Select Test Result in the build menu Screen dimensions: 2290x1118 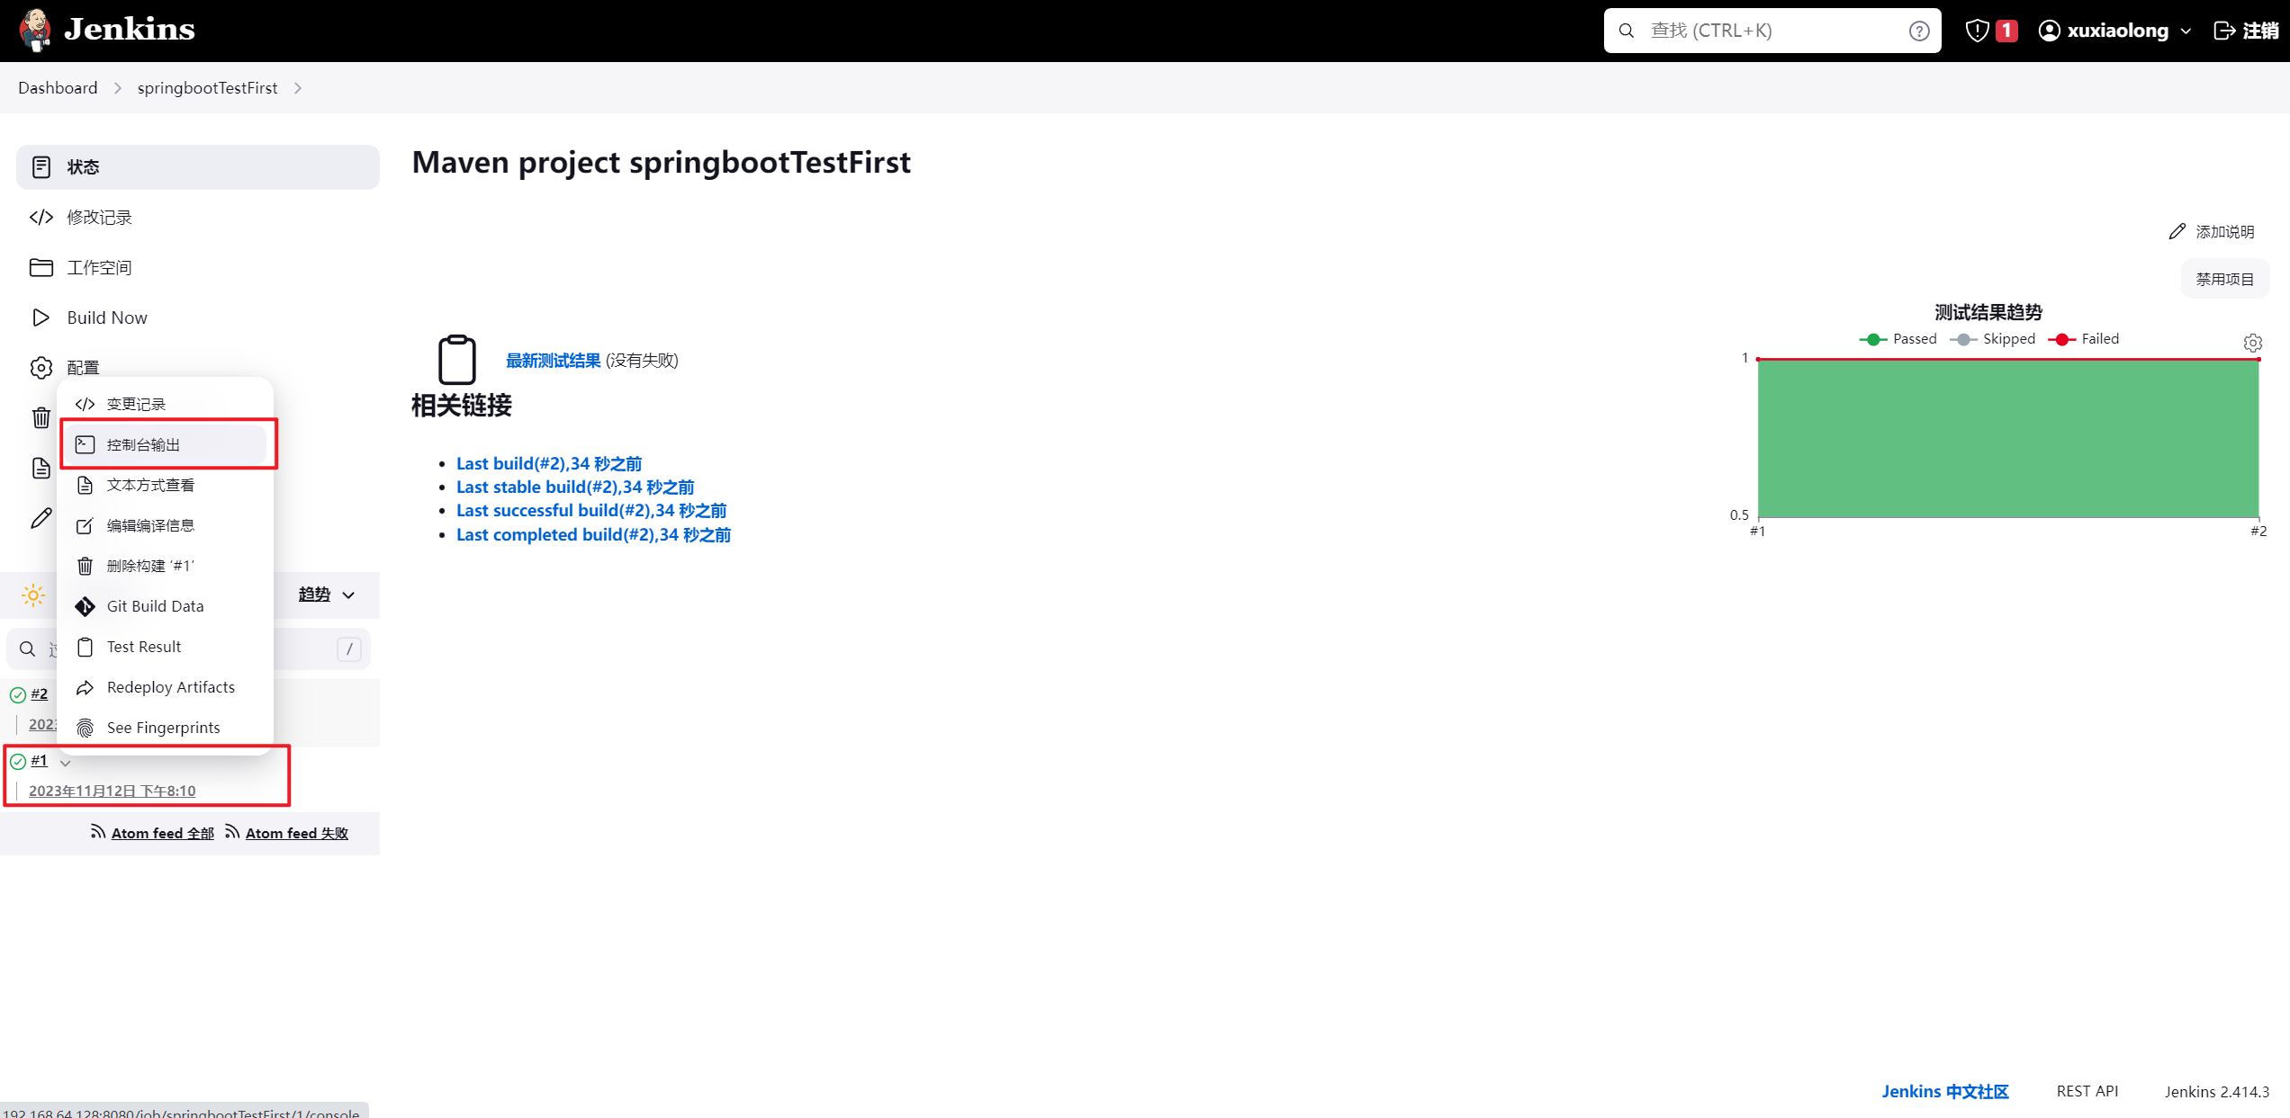pyautogui.click(x=165, y=647)
